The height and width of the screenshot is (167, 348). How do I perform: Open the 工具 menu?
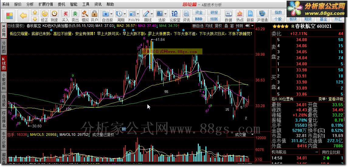(x=86, y=4)
